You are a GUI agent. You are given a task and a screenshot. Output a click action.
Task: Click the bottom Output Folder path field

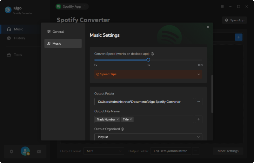pyautogui.click(x=170, y=151)
